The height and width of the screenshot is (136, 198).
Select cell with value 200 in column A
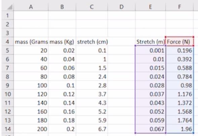pos(31,129)
